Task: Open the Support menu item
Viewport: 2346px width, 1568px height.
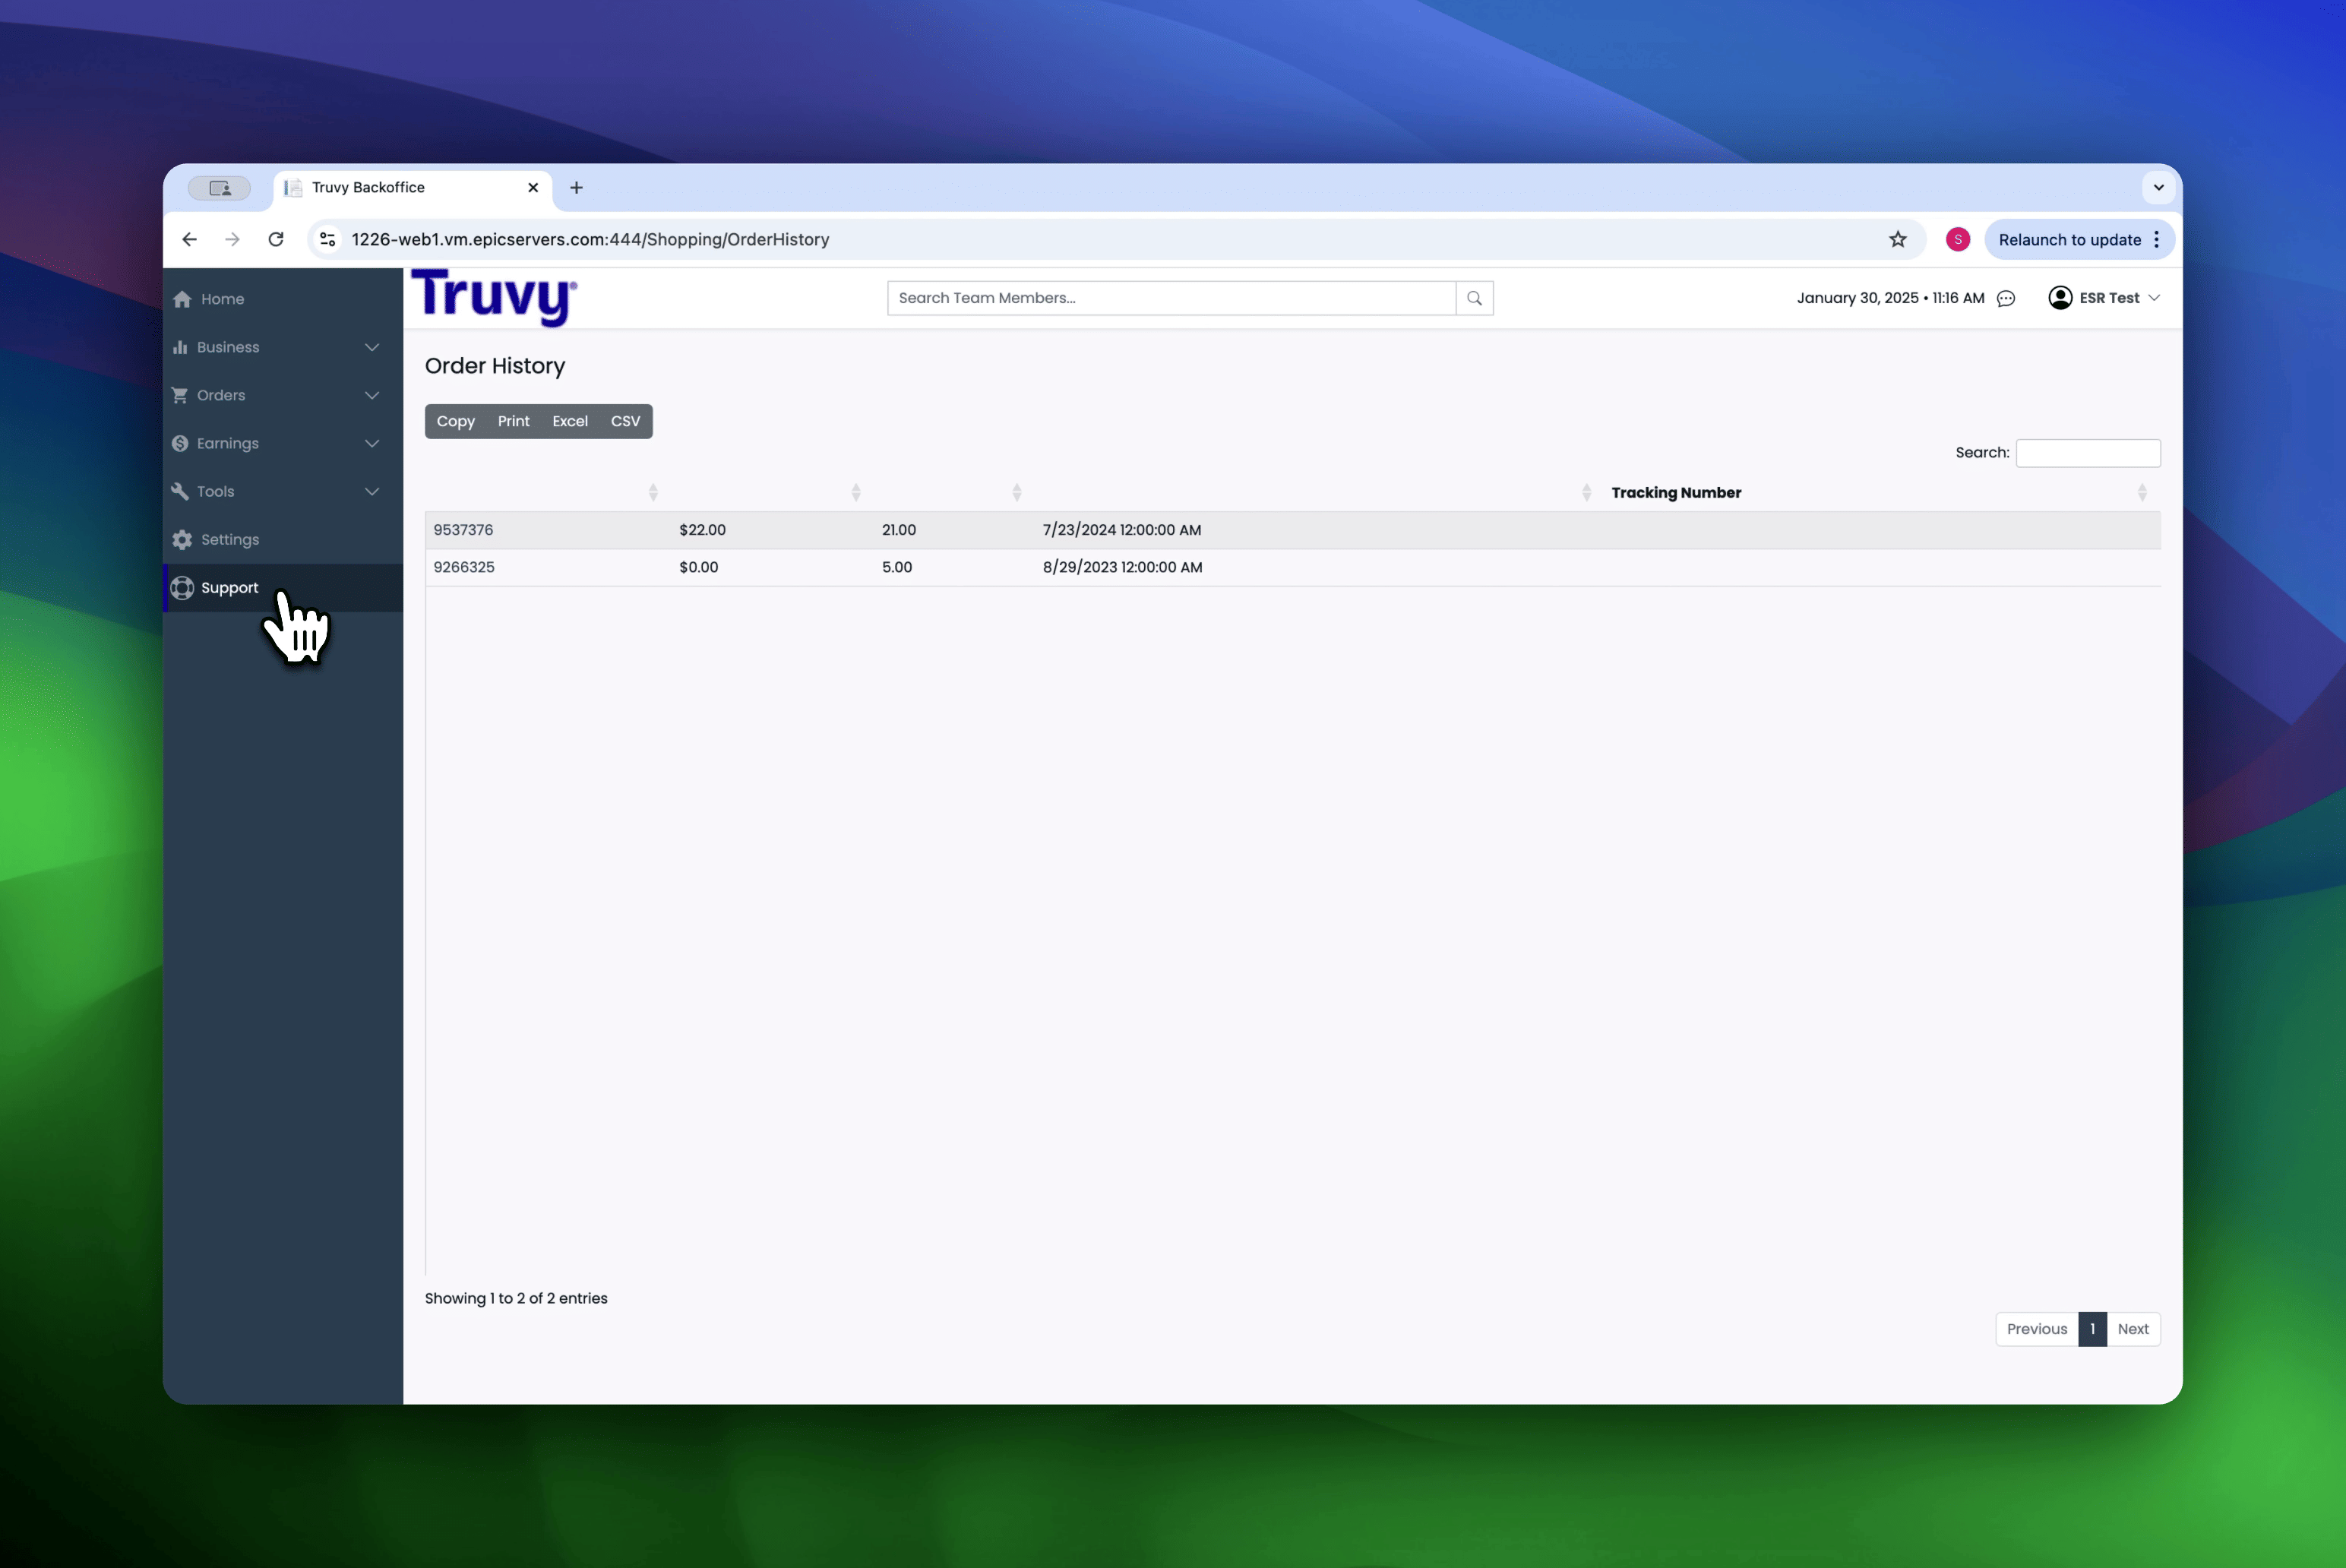Action: pos(229,588)
